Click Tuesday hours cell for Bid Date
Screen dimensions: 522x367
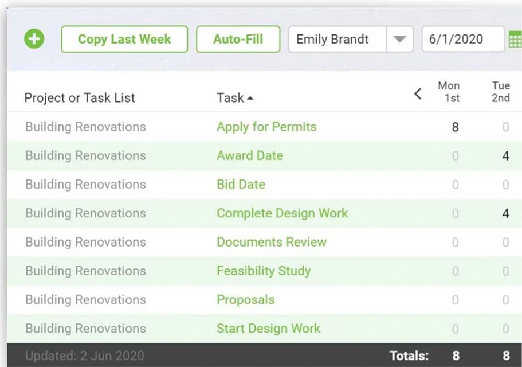[x=505, y=185]
